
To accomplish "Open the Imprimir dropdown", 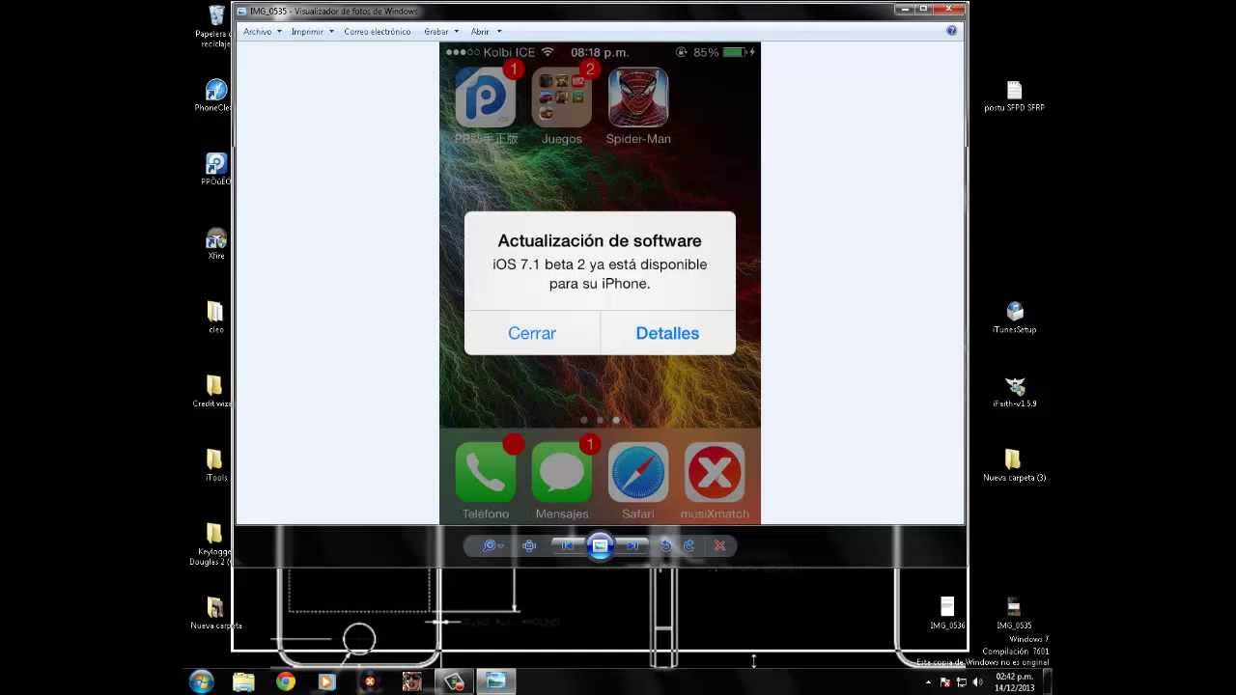I will [312, 31].
